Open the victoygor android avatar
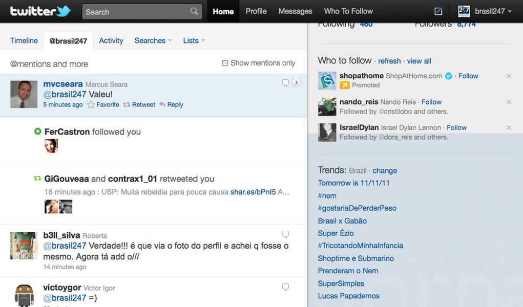Screen dimensions: 523x307 pos(24,295)
